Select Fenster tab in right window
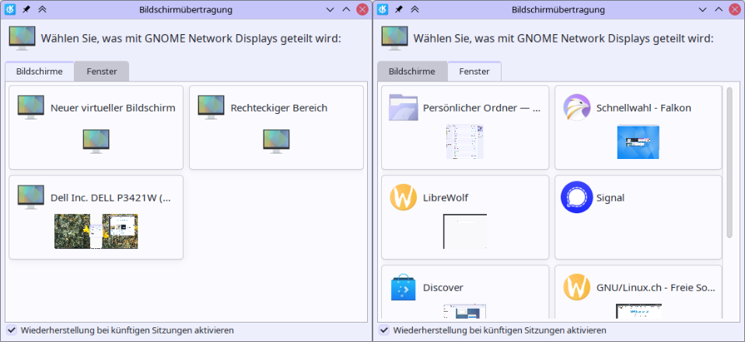 474,71
